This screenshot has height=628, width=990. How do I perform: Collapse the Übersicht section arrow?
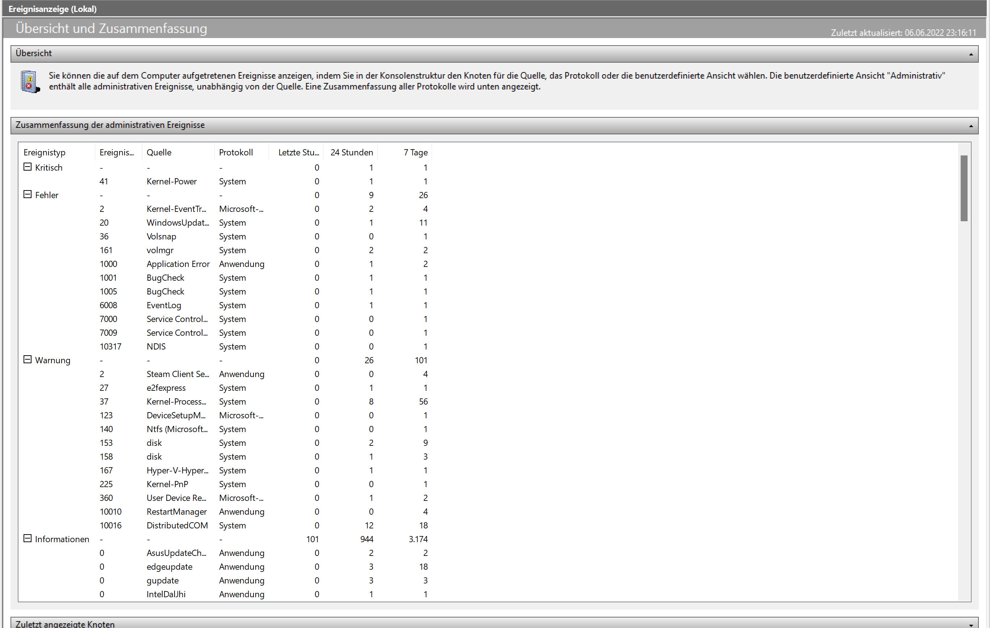click(x=971, y=54)
